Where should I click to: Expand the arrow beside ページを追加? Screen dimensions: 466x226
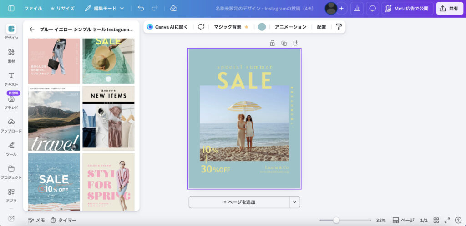pyautogui.click(x=294, y=202)
